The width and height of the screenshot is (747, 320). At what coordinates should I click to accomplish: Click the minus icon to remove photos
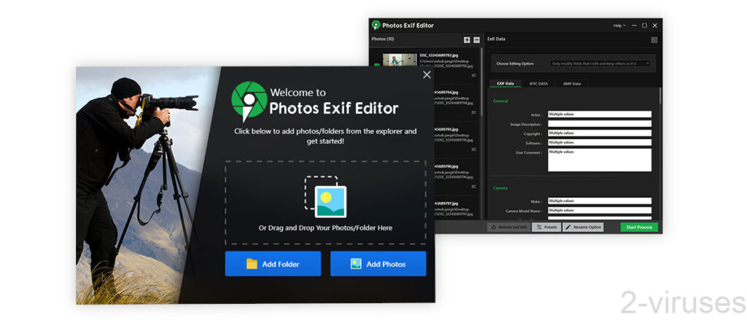pos(477,40)
